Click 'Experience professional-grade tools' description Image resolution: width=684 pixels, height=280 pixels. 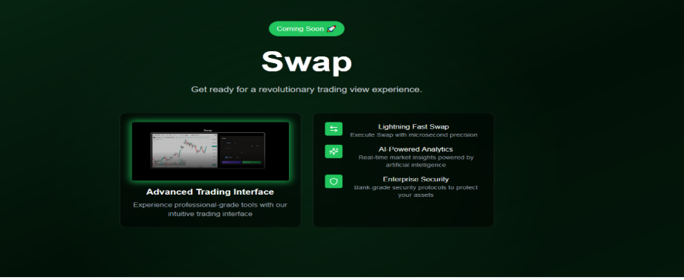[210, 209]
